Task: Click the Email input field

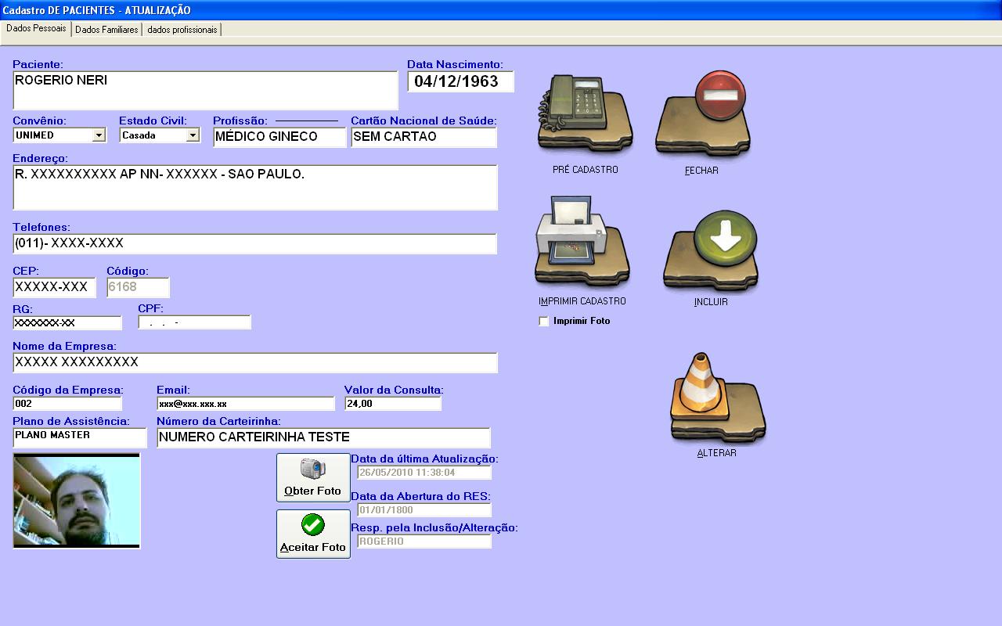Action: pos(246,404)
